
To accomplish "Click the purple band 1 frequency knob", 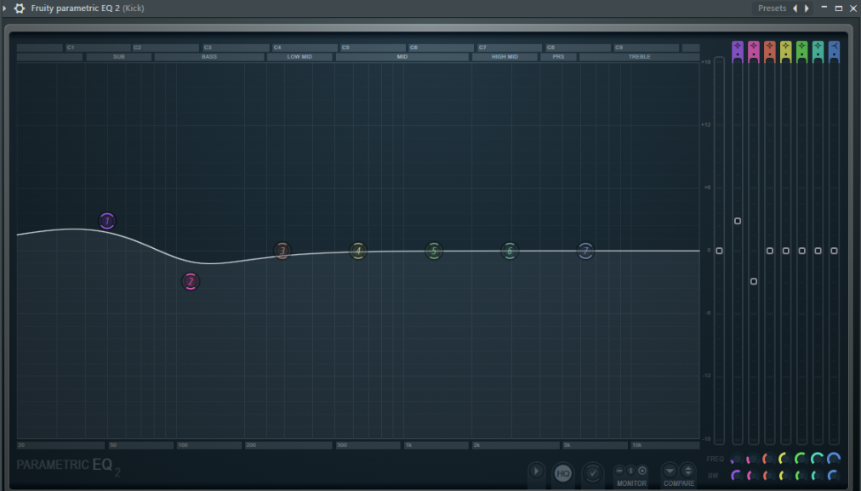I will 737,460.
